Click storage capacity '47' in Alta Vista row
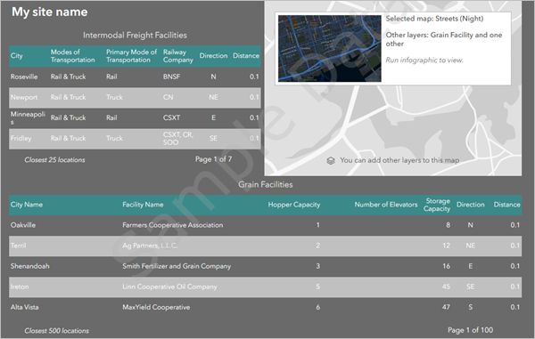535x339 pixels. (447, 307)
